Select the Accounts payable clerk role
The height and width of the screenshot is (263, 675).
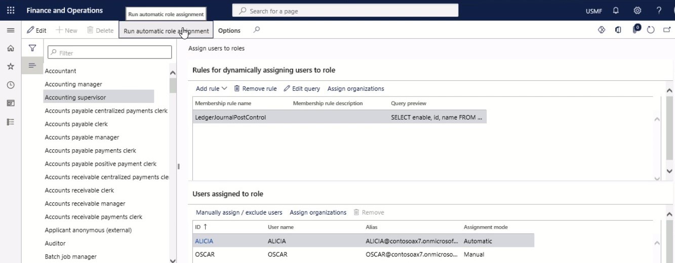(76, 124)
